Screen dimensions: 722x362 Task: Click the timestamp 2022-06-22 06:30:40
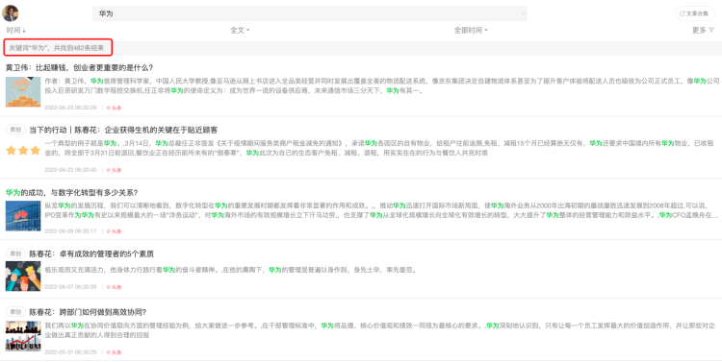point(70,170)
